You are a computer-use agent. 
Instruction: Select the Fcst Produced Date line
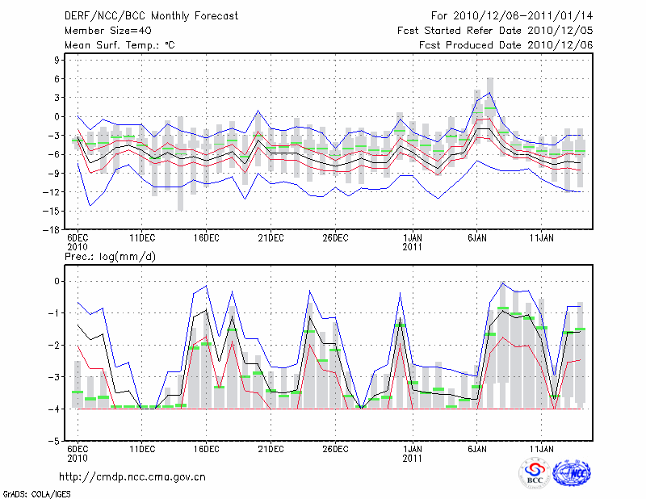(x=506, y=45)
